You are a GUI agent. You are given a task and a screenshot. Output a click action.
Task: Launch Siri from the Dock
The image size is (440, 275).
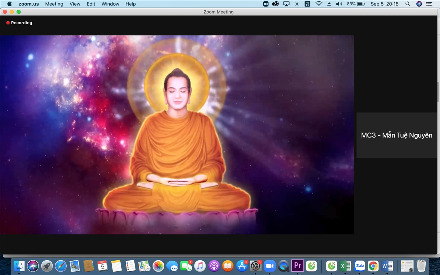33,266
